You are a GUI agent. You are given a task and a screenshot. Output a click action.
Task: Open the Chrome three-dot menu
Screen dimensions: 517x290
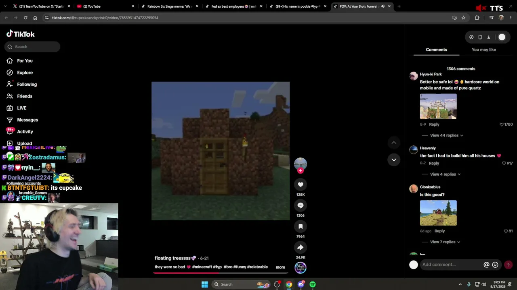pyautogui.click(x=511, y=18)
